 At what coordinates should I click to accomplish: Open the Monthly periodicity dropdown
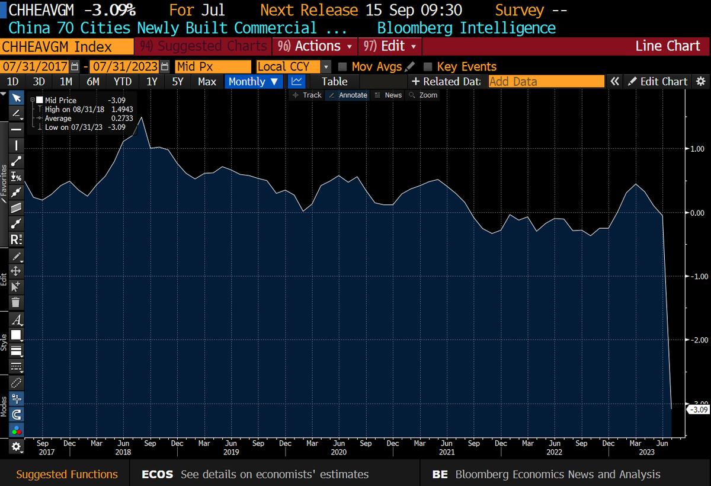[x=253, y=82]
